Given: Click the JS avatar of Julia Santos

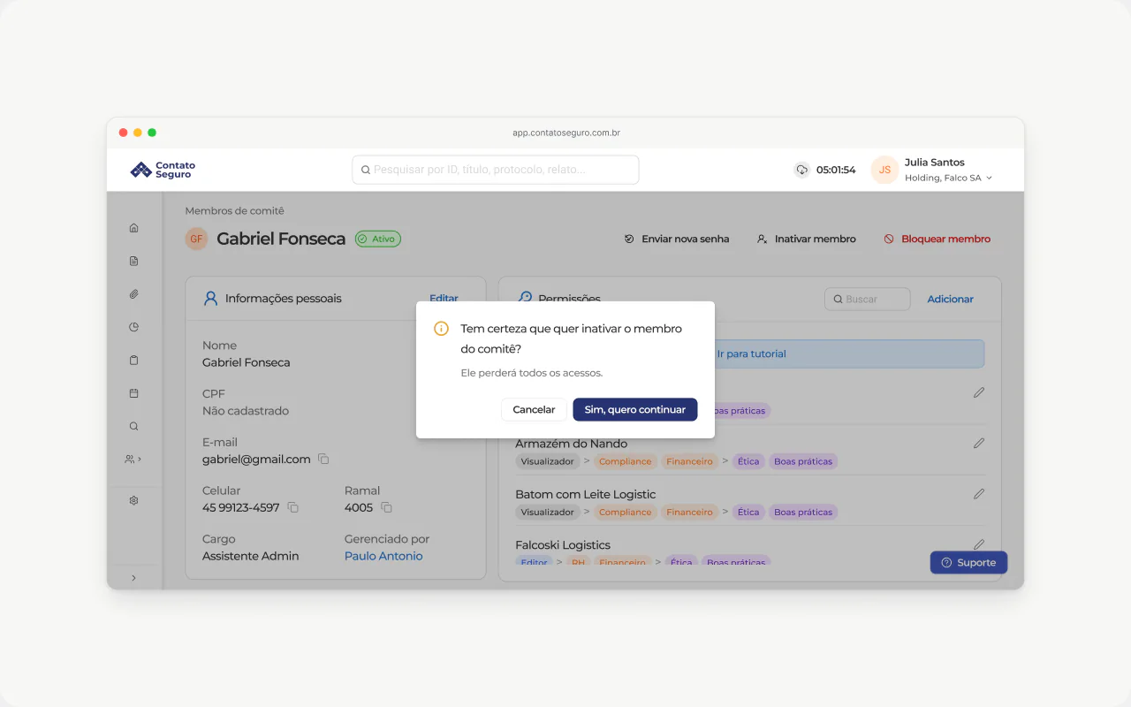Looking at the screenshot, I should pyautogui.click(x=884, y=170).
